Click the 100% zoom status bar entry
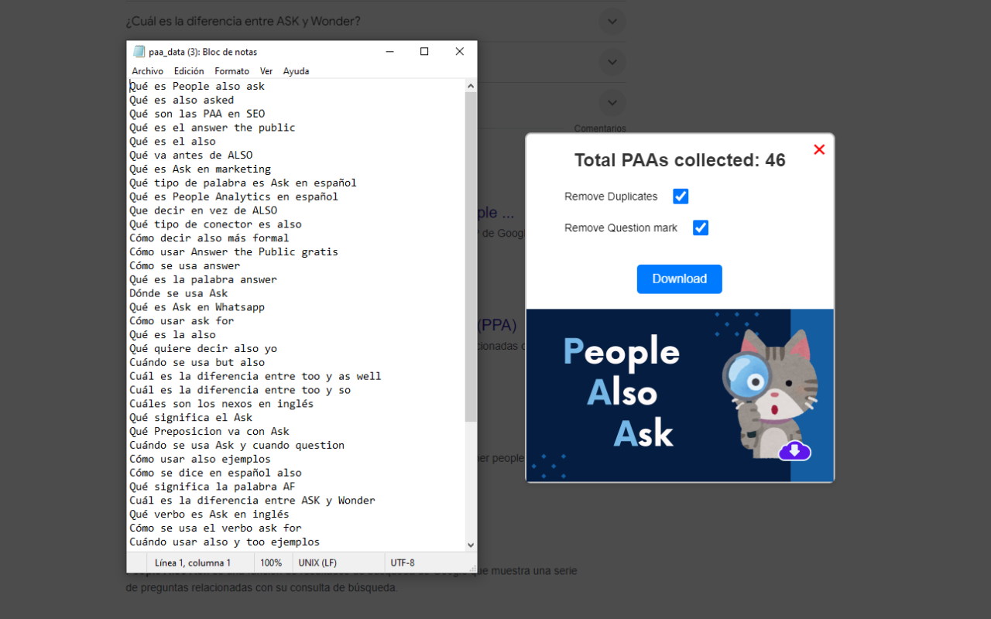Image resolution: width=991 pixels, height=619 pixels. coord(271,563)
